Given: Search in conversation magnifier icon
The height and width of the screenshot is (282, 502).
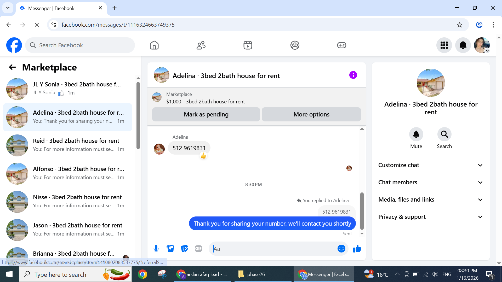Looking at the screenshot, I should (444, 134).
